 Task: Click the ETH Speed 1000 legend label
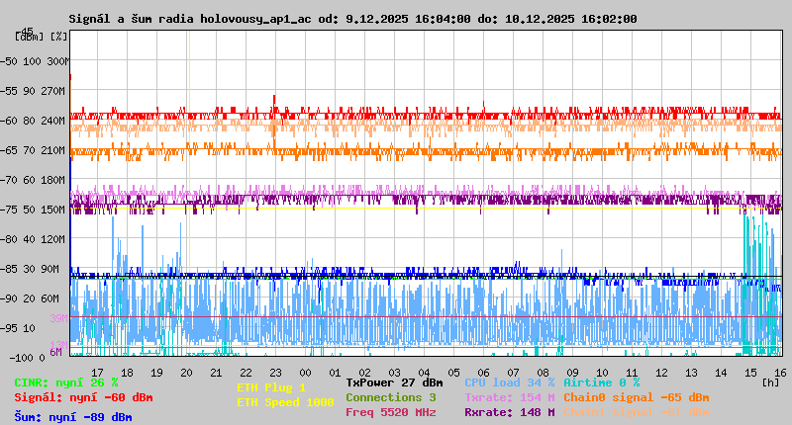[x=285, y=402]
